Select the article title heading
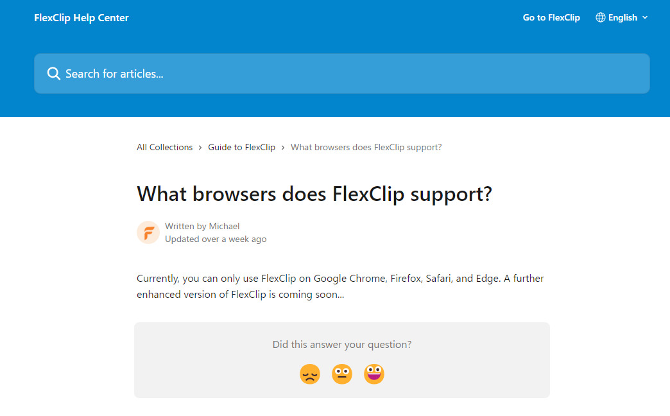This screenshot has width=670, height=416. [x=314, y=193]
